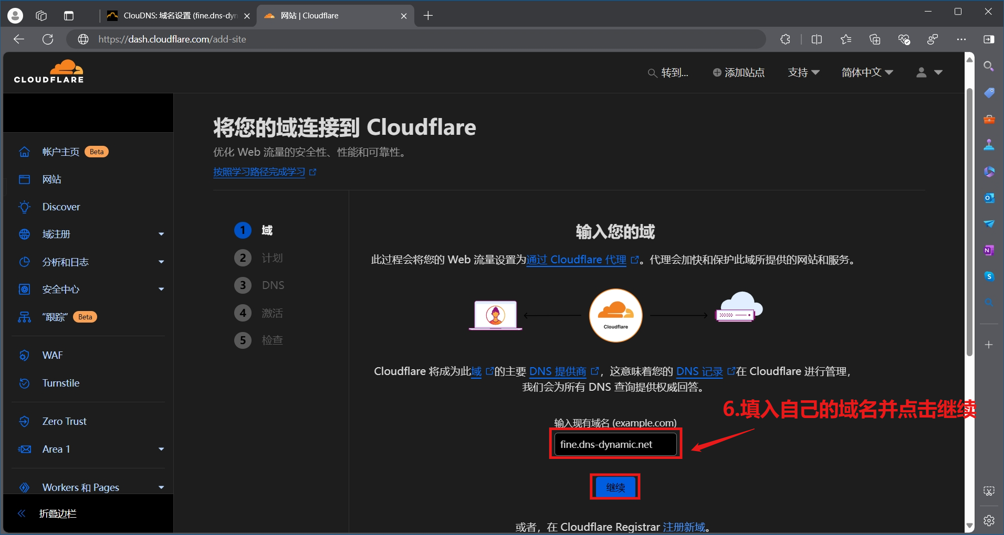
Task: Open browser collections icon
Action: tap(875, 39)
